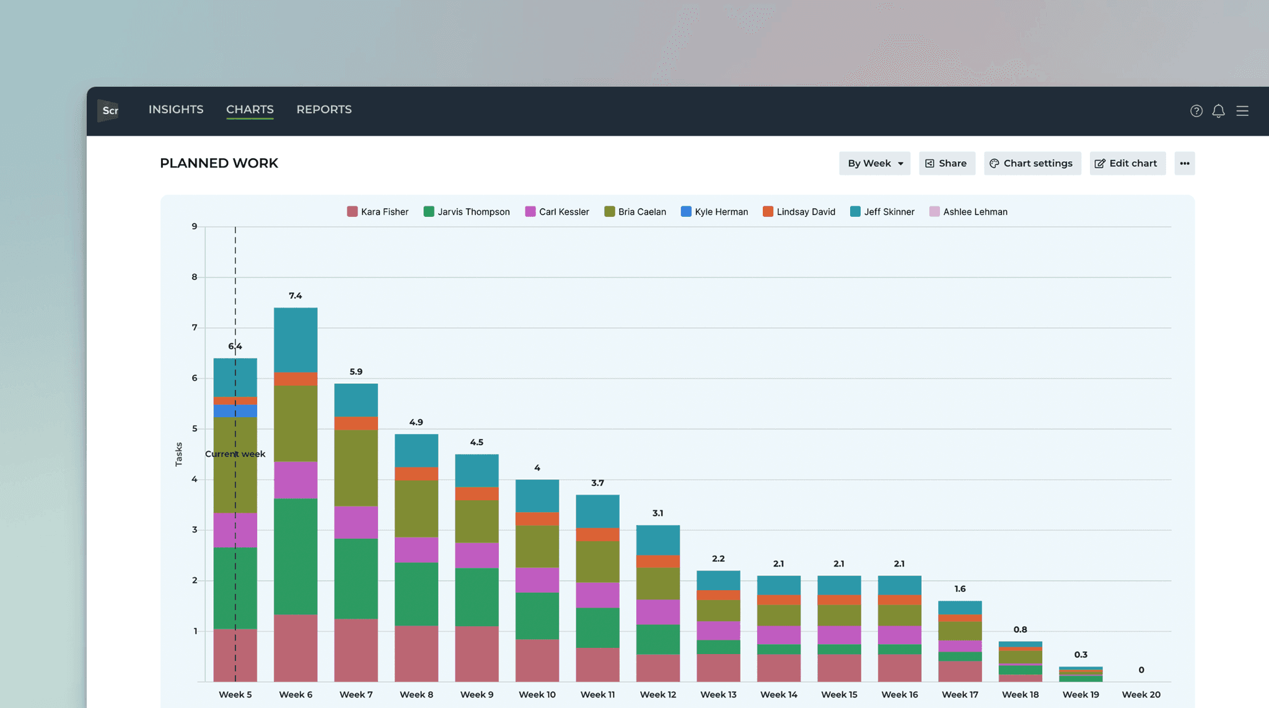Click the Edit chart button
The width and height of the screenshot is (1269, 708).
(x=1126, y=163)
